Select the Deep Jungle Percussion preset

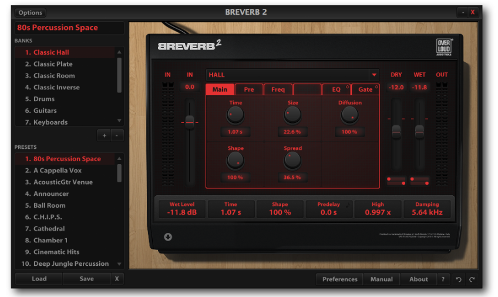tap(65, 263)
